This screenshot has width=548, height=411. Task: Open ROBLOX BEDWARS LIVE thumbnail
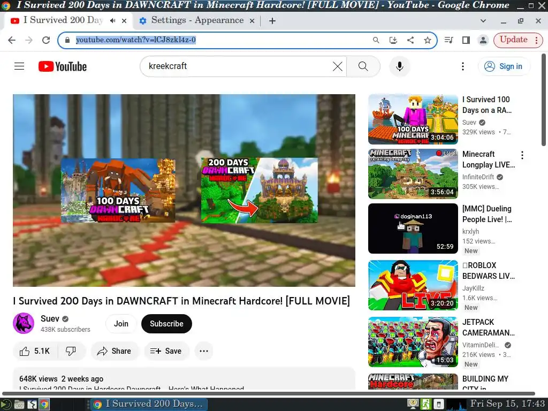coord(413,285)
